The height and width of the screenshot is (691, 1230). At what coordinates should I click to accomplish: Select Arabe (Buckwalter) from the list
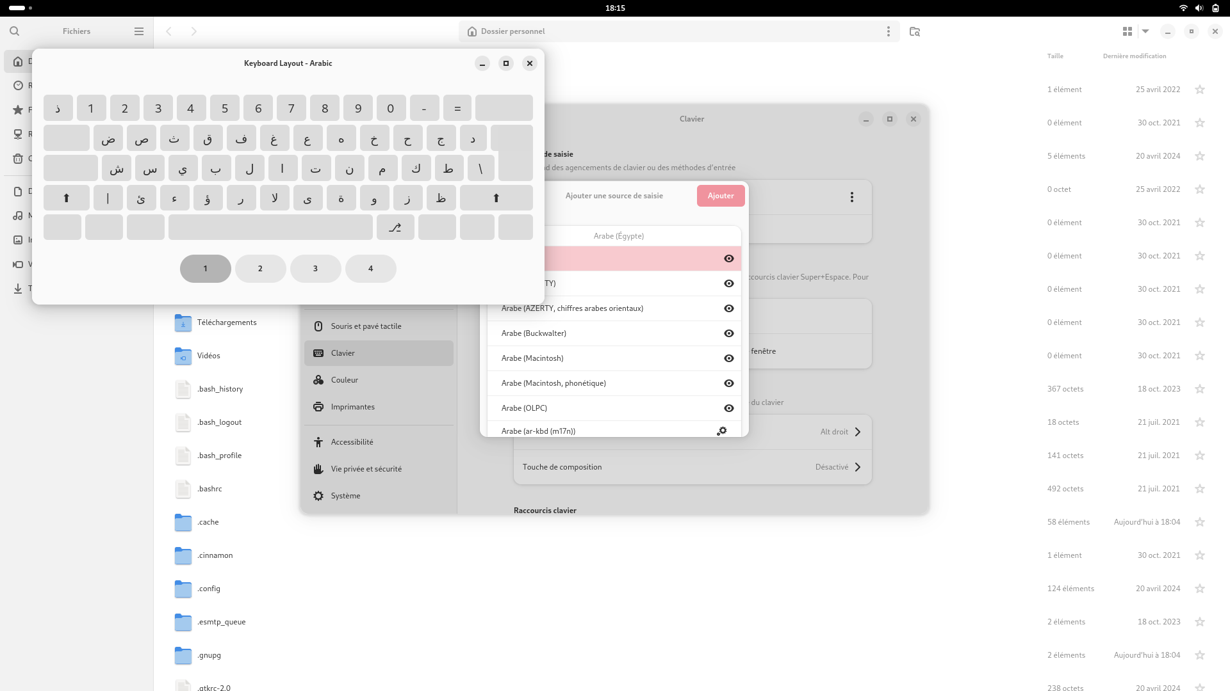click(x=534, y=333)
